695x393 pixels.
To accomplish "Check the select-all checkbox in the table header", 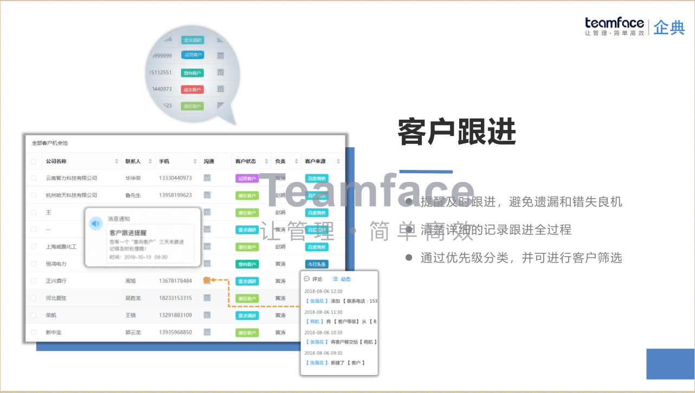I will pos(33,160).
